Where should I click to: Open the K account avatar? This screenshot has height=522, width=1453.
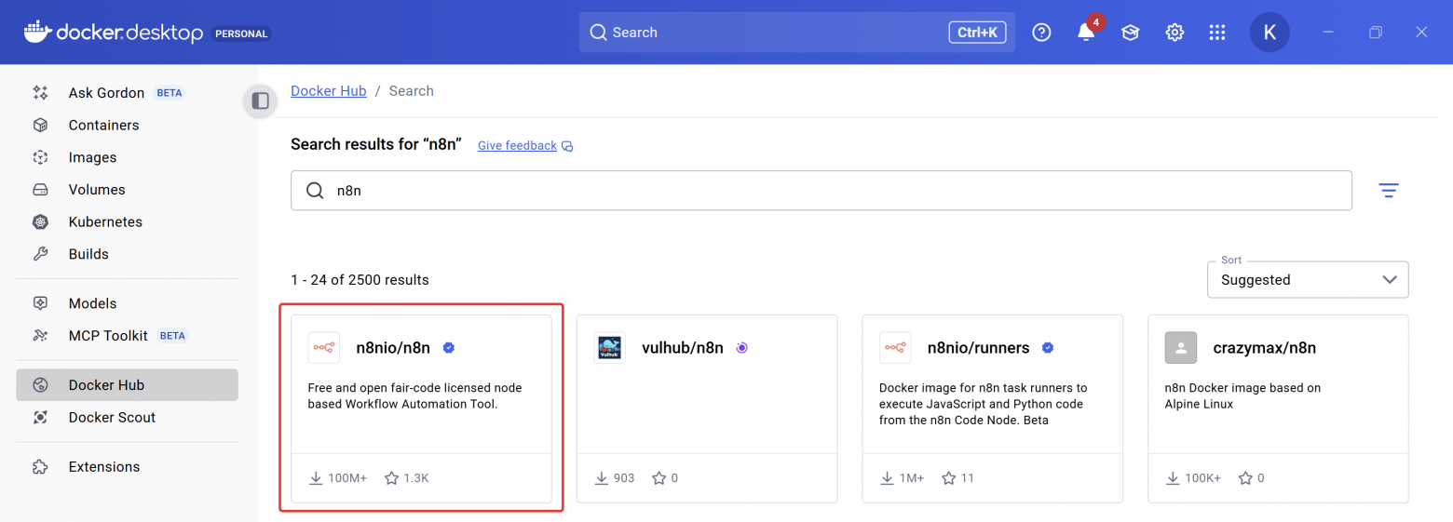pyautogui.click(x=1270, y=32)
